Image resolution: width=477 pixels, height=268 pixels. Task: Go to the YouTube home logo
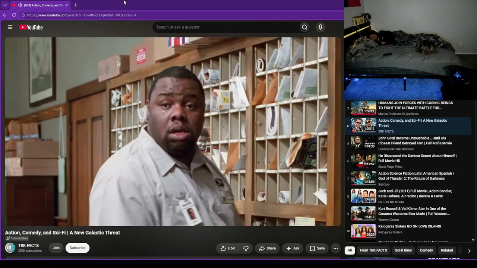coord(31,27)
